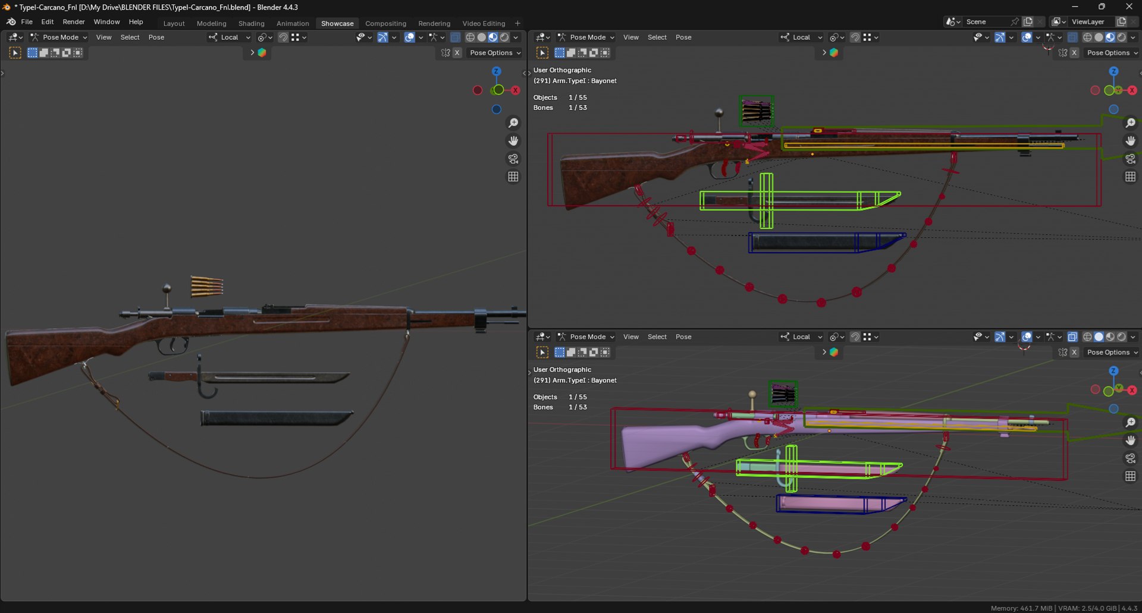The image size is (1142, 613).
Task: Switch to the Shading workspace tab
Action: pos(251,24)
